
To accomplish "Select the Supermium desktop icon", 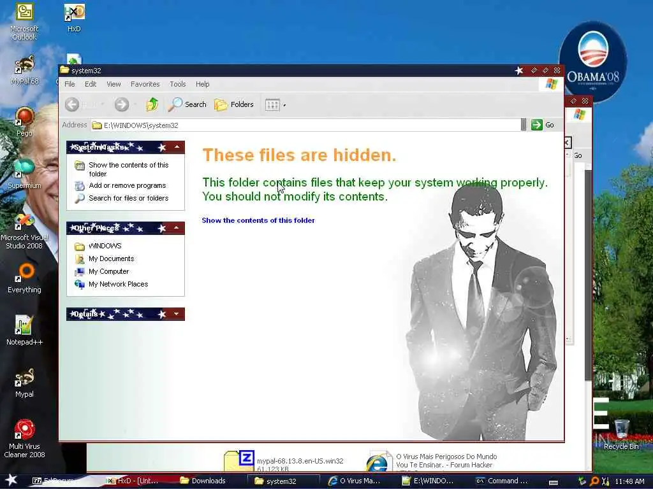I will coord(24,174).
